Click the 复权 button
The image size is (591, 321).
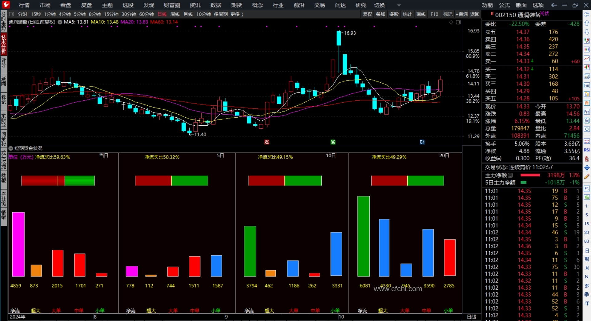pyautogui.click(x=367, y=14)
